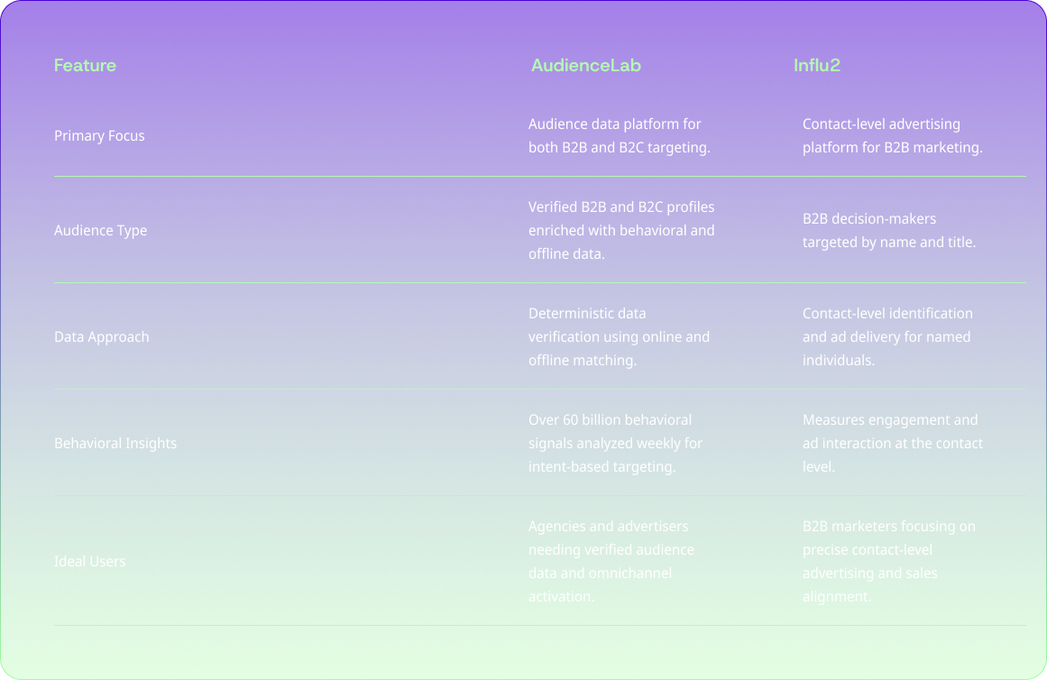Click the divider line beneath Ideal Users row
Image resolution: width=1047 pixels, height=680 pixels.
click(539, 625)
